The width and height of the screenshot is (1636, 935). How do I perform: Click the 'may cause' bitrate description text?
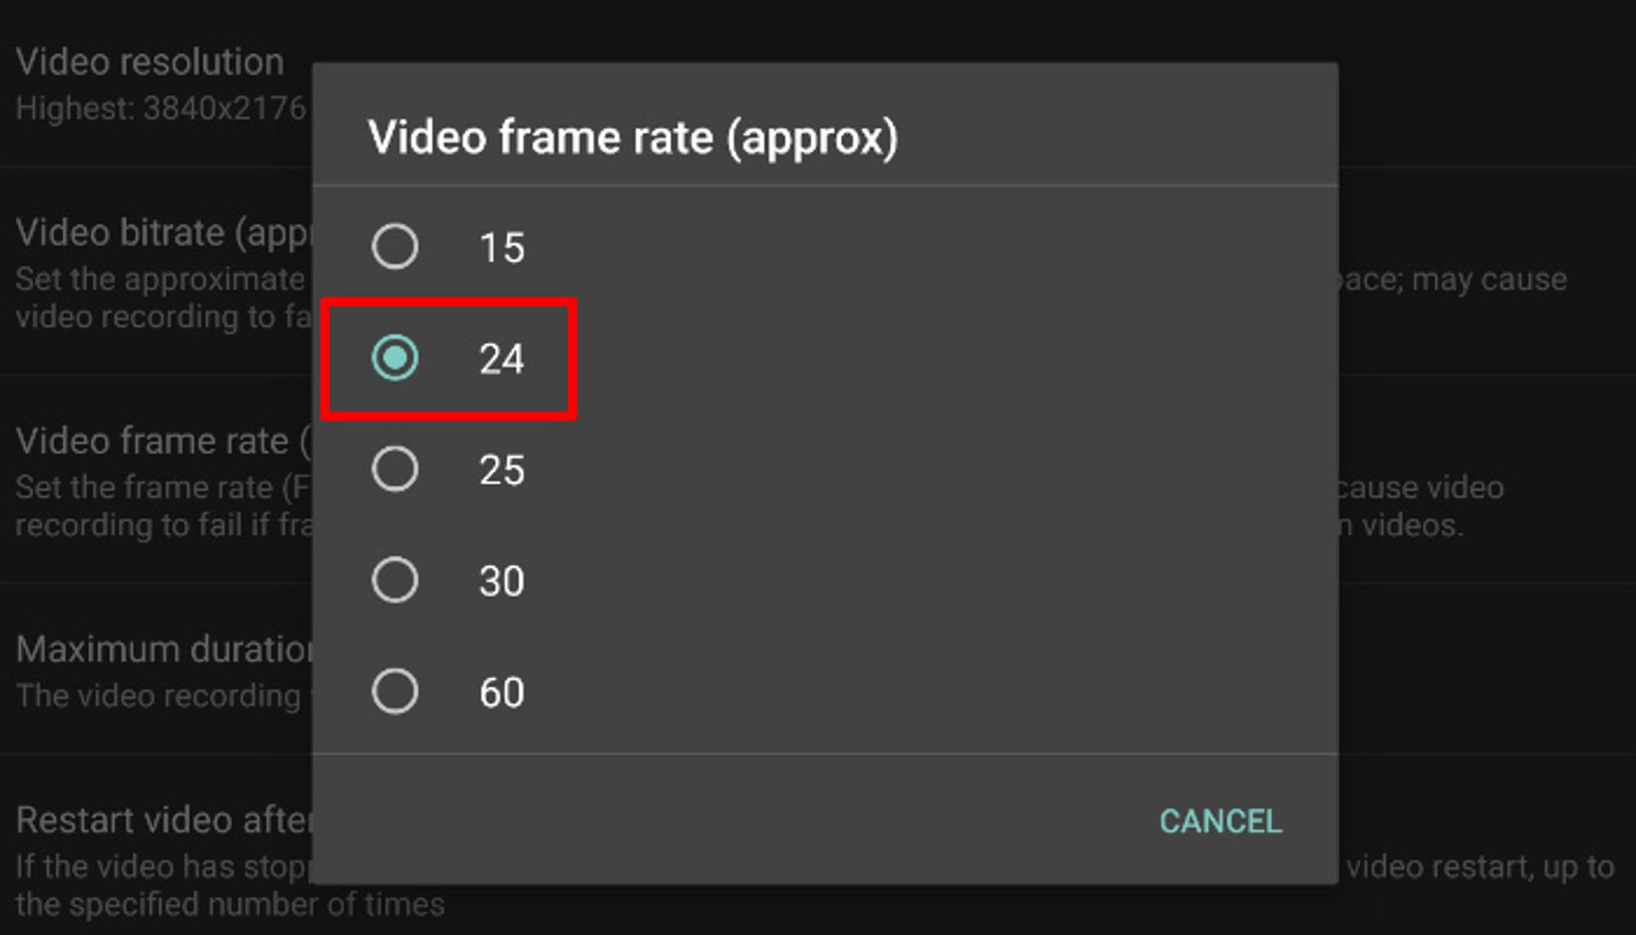click(x=1489, y=279)
